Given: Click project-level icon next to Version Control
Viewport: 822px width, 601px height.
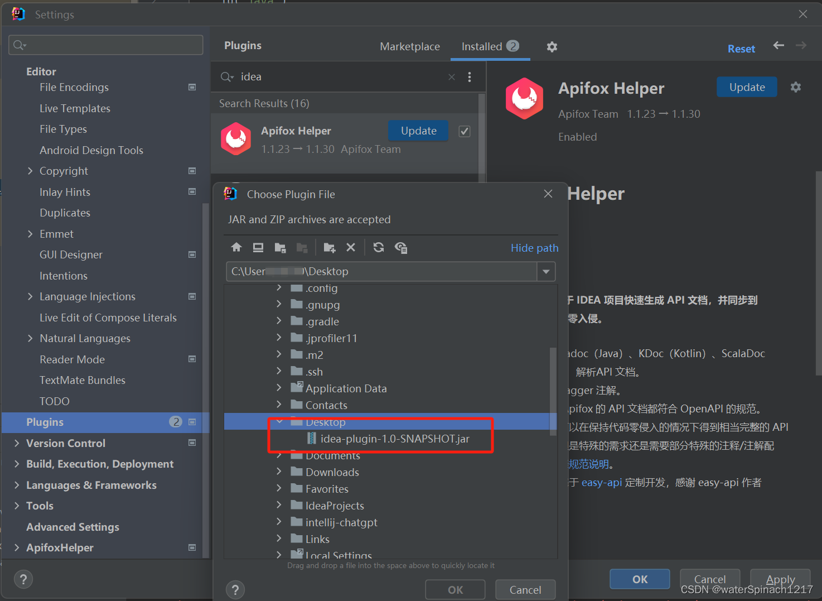Looking at the screenshot, I should coord(192,443).
